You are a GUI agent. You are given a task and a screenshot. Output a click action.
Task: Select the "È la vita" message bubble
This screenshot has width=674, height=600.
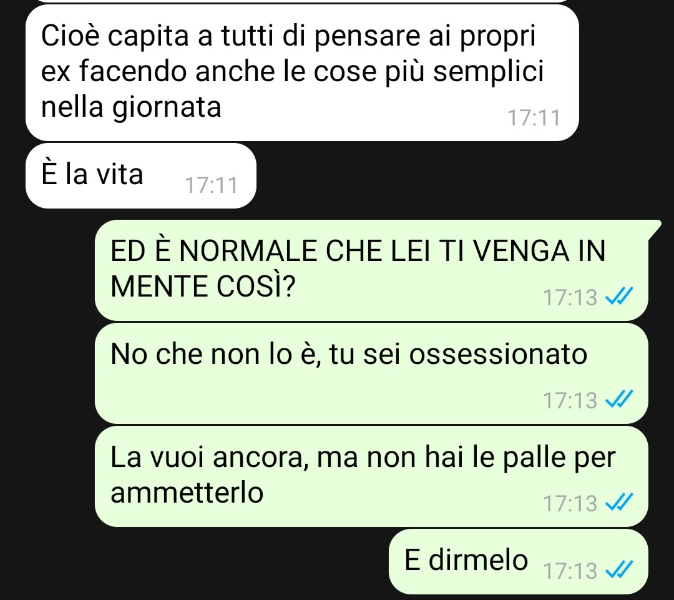[141, 175]
